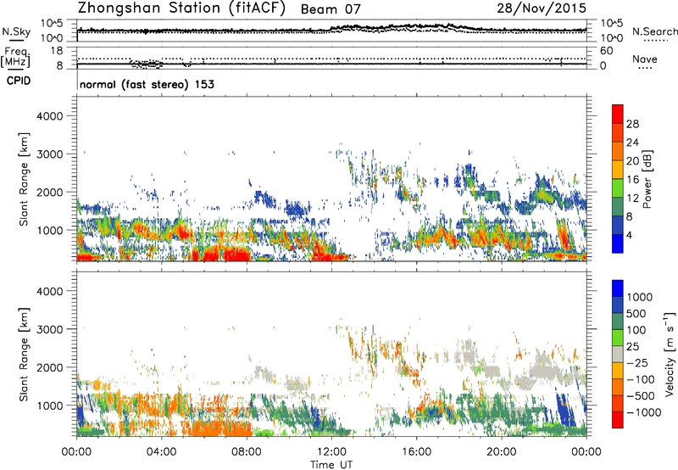Click the "60" Nave axis tick label
Screen dimensions: 678x470
pos(606,51)
